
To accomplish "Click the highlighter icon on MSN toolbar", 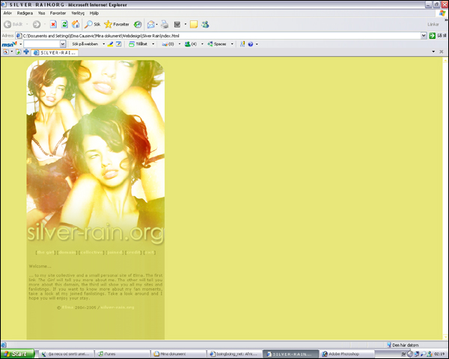I will [x=110, y=44].
